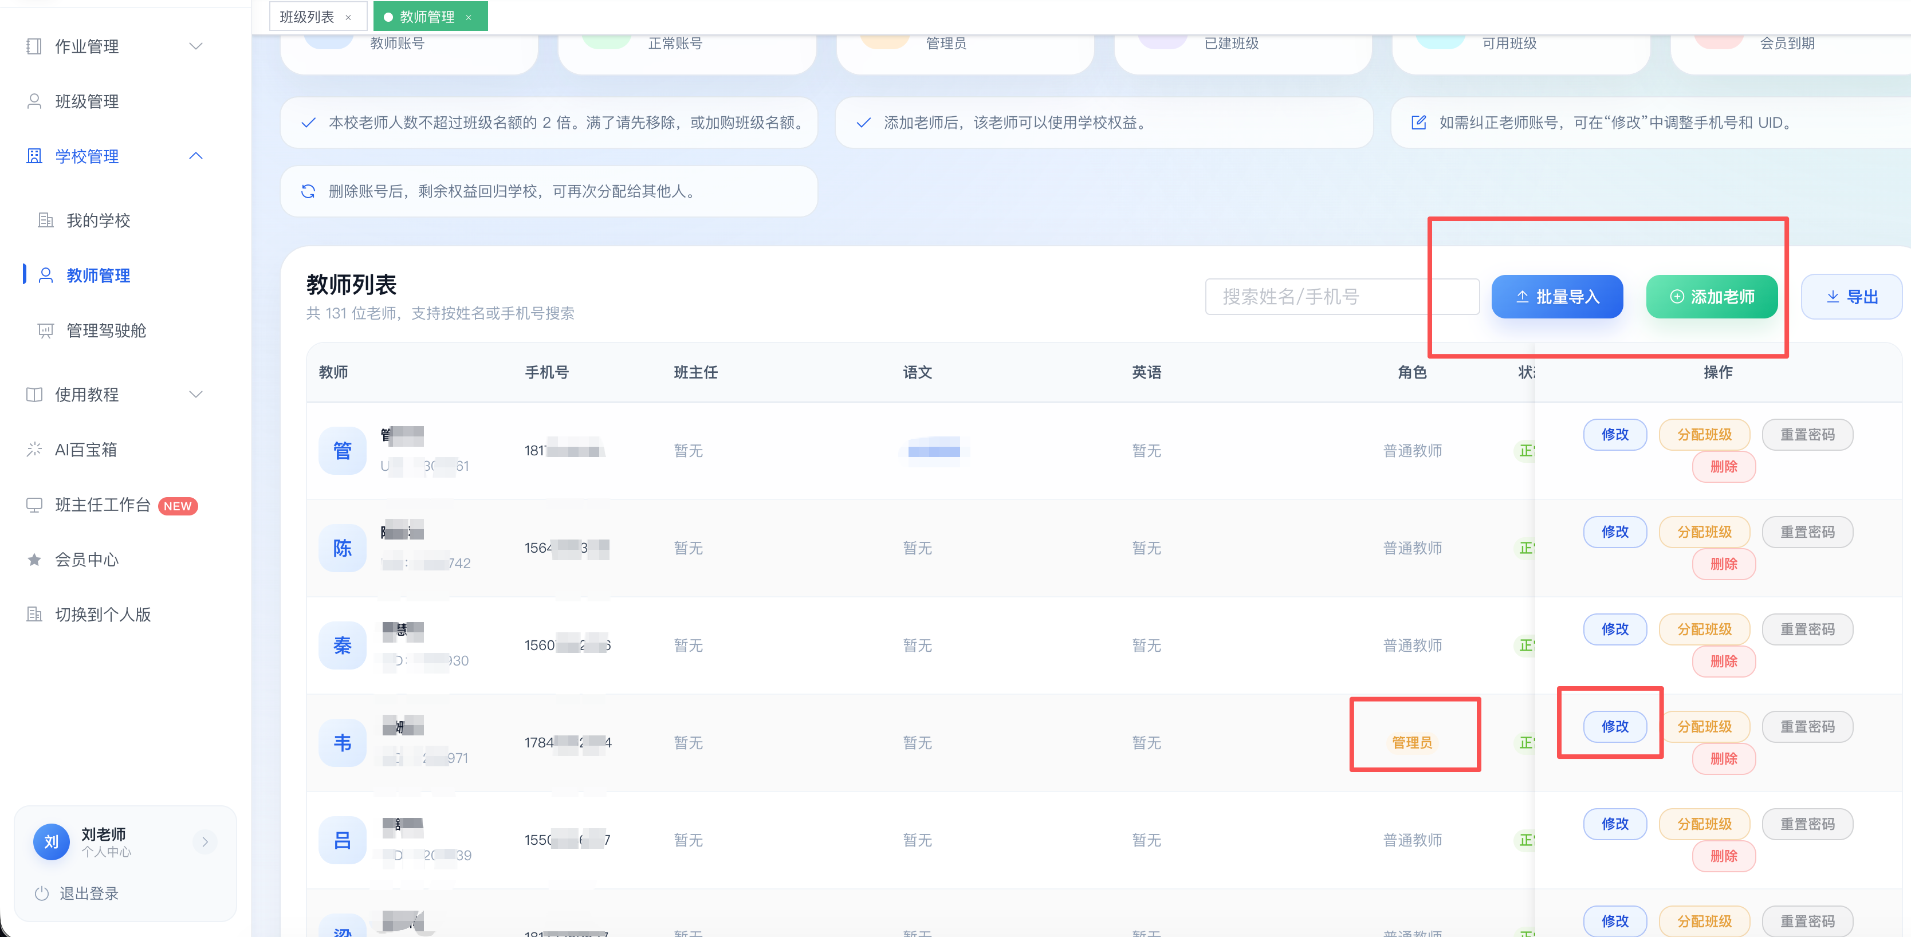
Task: Click avatar 吕 in teacher list
Action: pos(342,840)
